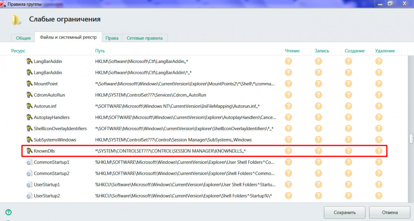This screenshot has height=221, width=414.
Task: Click the vertical scrollbar thumb of the rules list
Action: (x=411, y=139)
